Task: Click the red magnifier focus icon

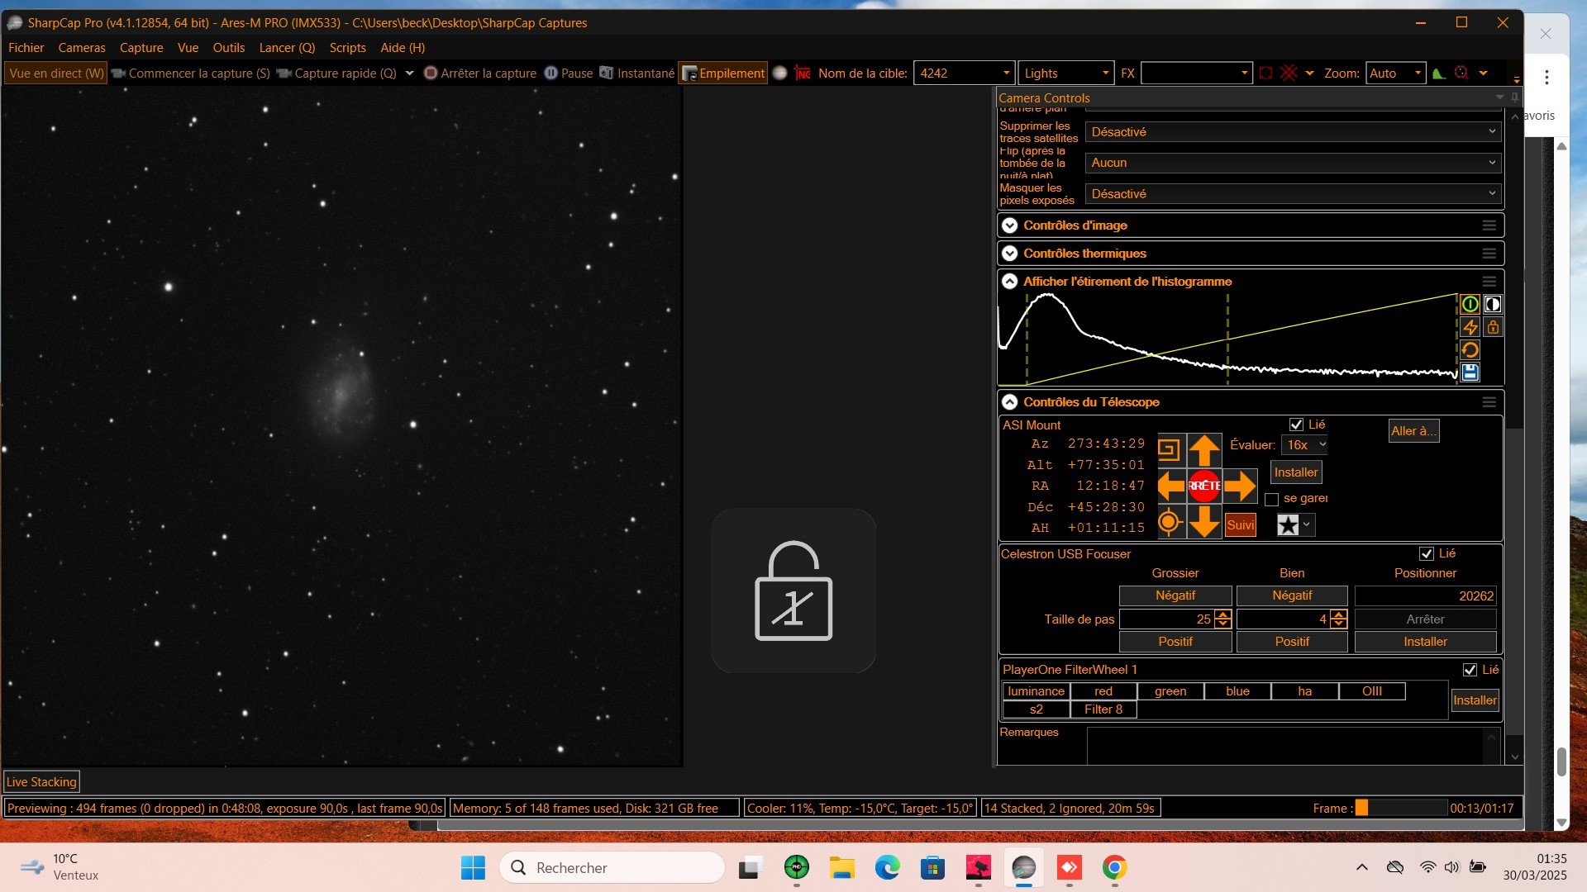Action: pos(1461,74)
